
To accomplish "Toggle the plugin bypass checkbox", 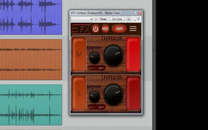I will pos(138,19).
